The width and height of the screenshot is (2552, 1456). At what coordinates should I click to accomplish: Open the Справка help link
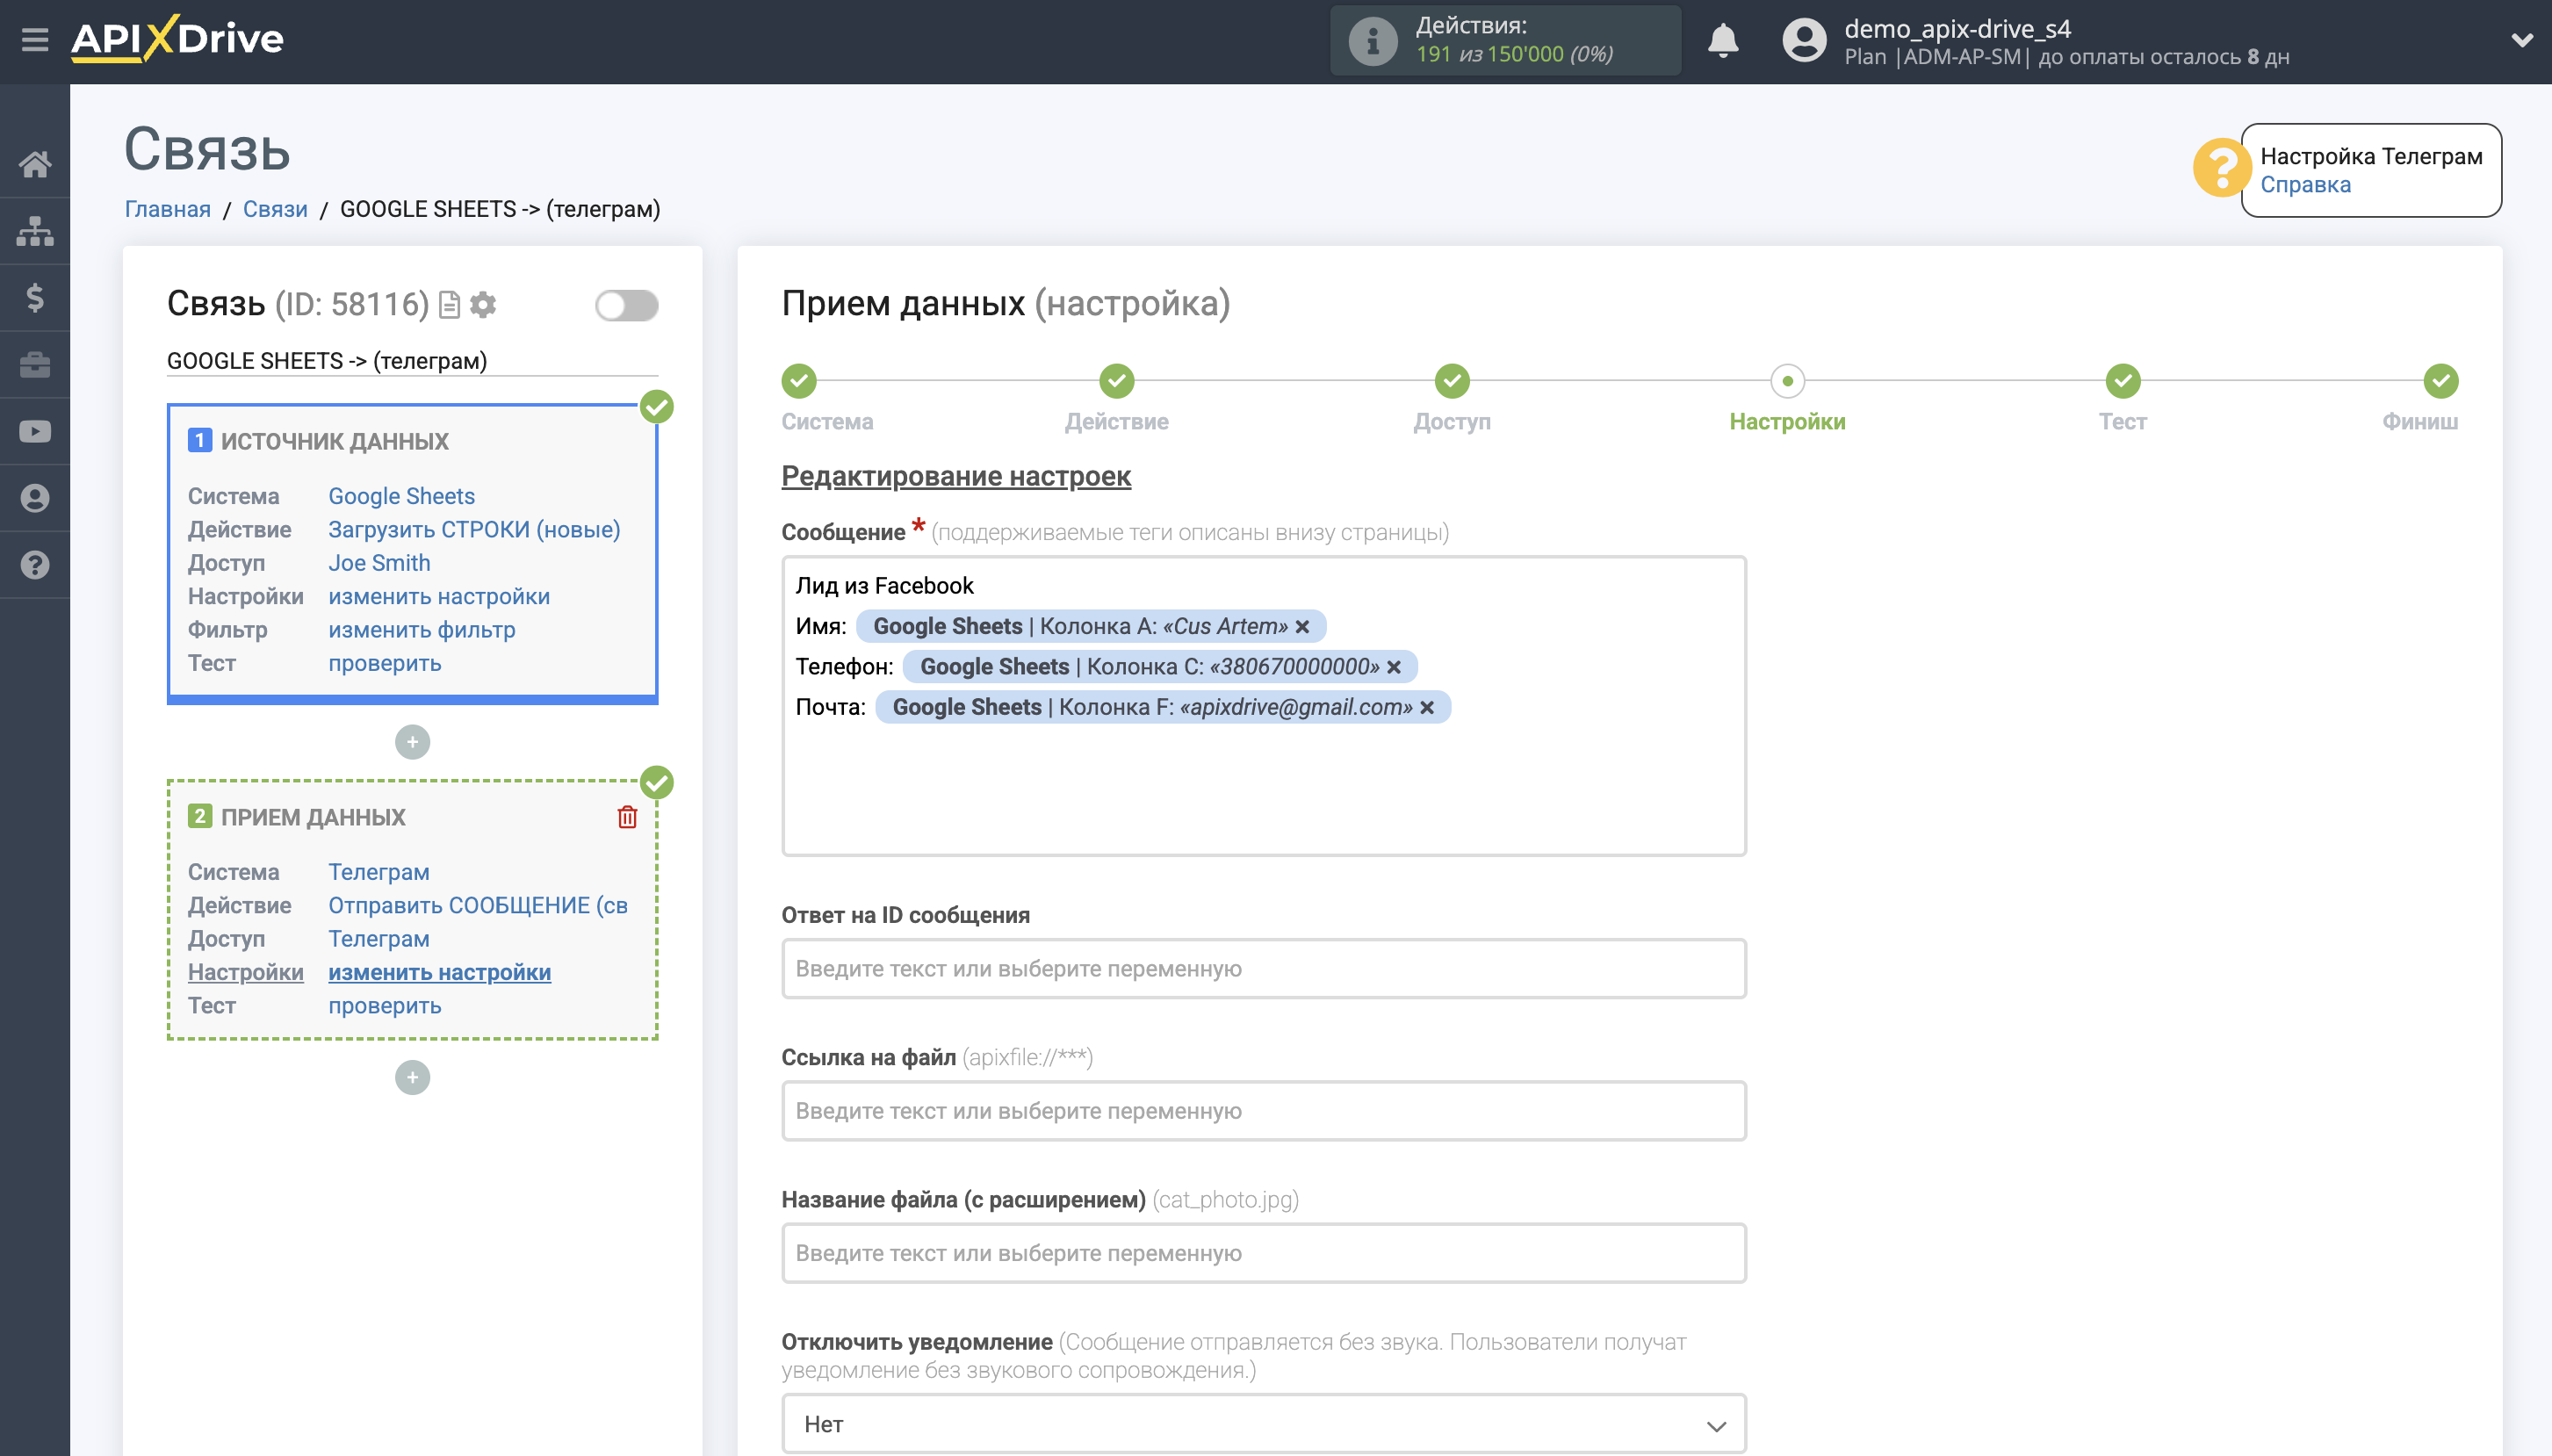[2307, 185]
